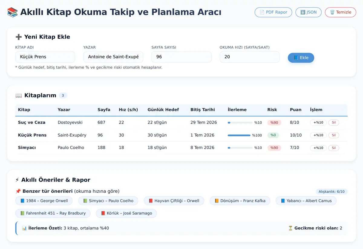Pick the Fahrenheit 451 – Ray Bradbury suggestion
The image size is (363, 249).
tap(53, 213)
